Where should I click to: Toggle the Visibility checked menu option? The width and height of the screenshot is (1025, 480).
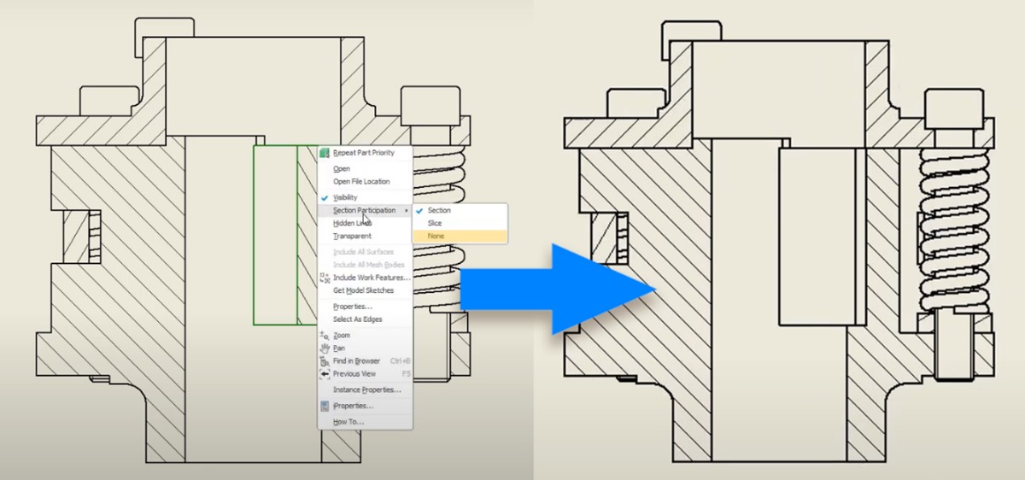[365, 198]
